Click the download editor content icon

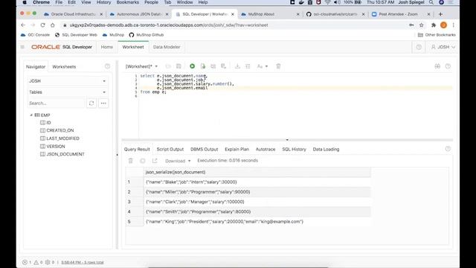tap(237, 66)
